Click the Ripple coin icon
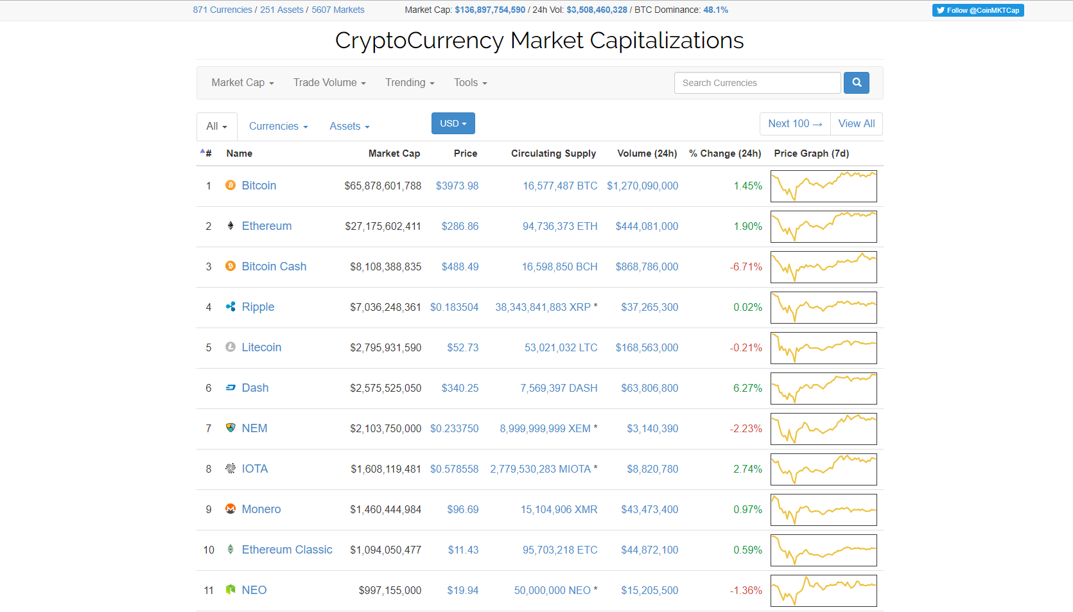Screen dimensions: 1073x612 [231, 306]
